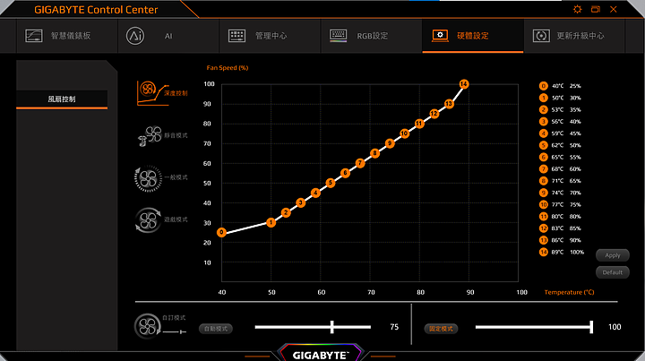This screenshot has height=361, width=645.
Task: Select curve point 3 on fan graph
Action: tap(301, 202)
